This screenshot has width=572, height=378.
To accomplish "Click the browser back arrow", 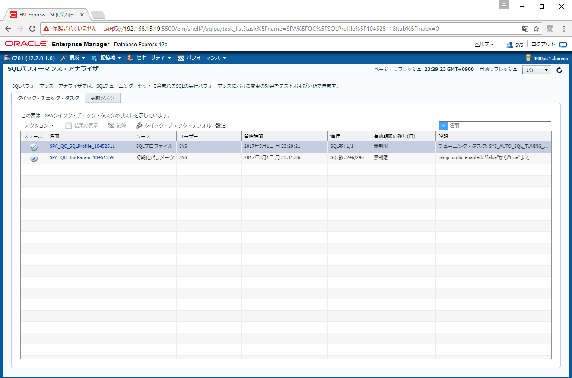I will tap(8, 29).
